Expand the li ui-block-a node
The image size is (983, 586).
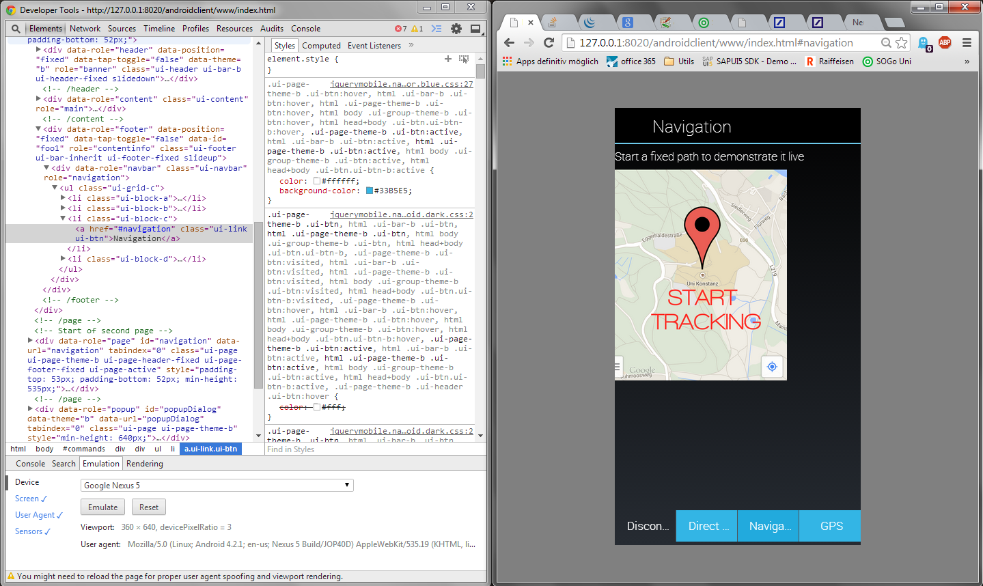63,198
